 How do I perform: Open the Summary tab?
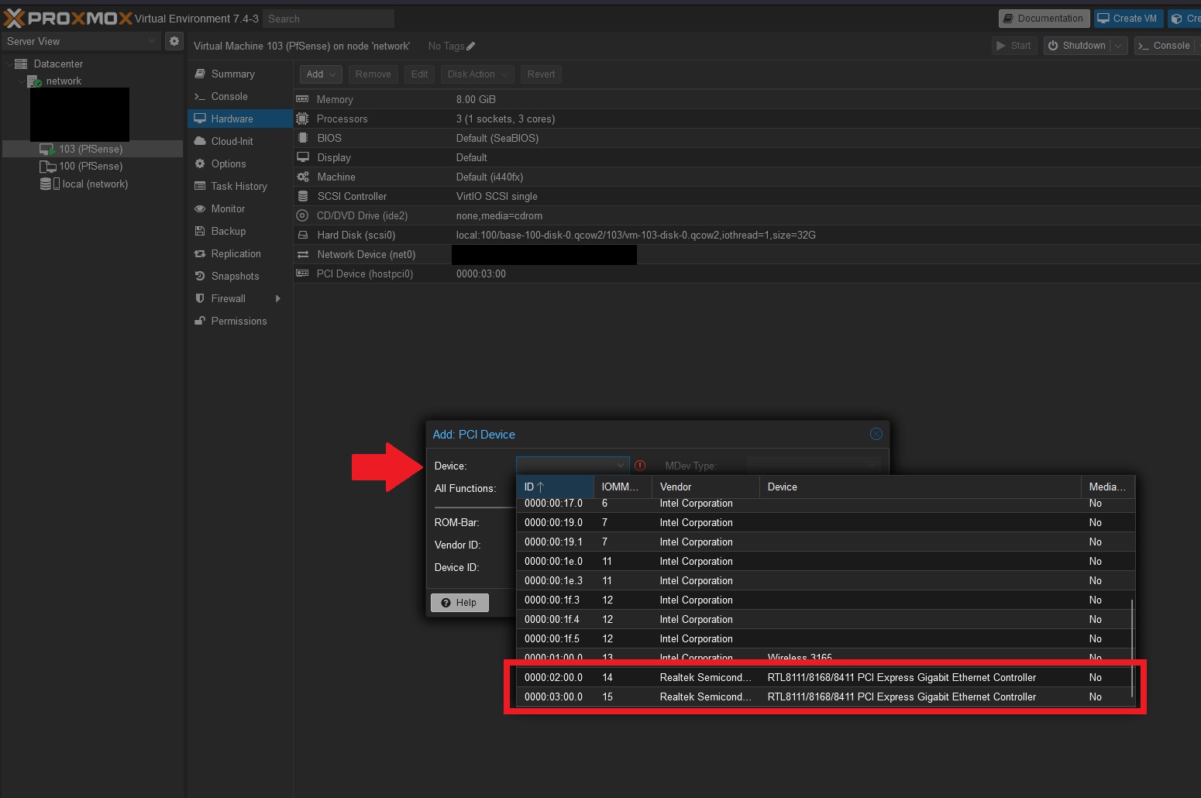point(240,74)
